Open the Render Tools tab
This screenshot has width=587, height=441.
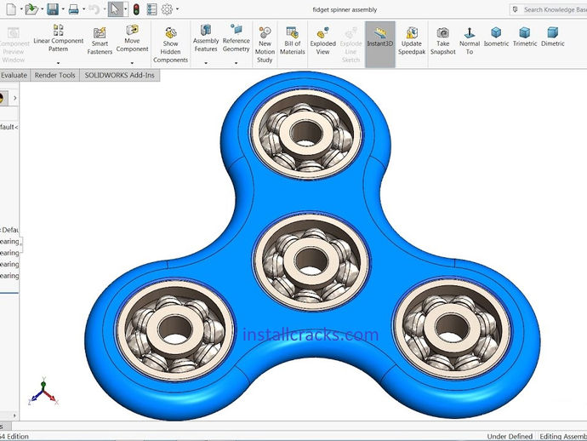55,75
